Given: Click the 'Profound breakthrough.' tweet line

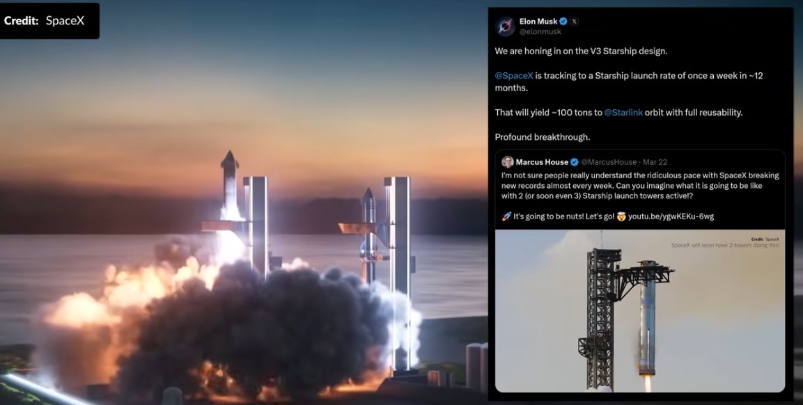Looking at the screenshot, I should pyautogui.click(x=543, y=137).
